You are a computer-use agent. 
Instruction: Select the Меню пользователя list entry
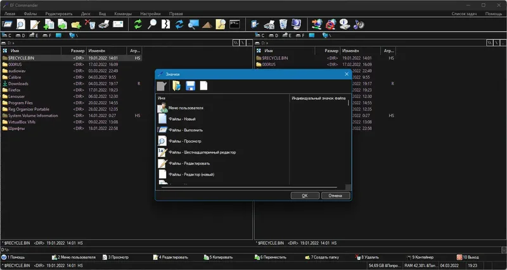pos(186,108)
